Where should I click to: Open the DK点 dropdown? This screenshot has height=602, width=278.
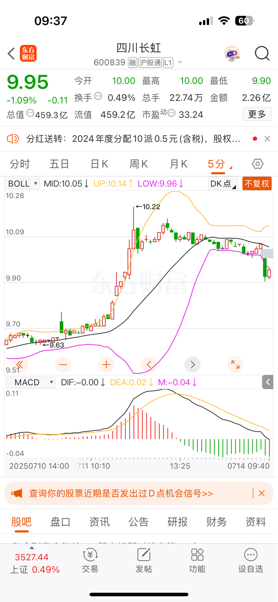coord(223,184)
